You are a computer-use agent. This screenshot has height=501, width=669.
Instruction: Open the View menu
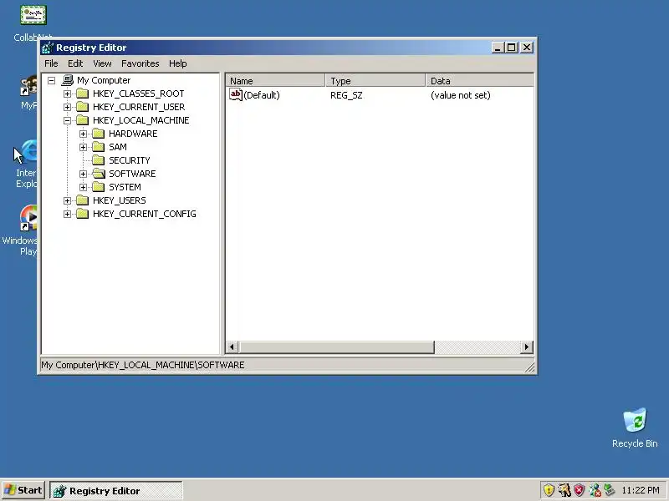tap(102, 63)
